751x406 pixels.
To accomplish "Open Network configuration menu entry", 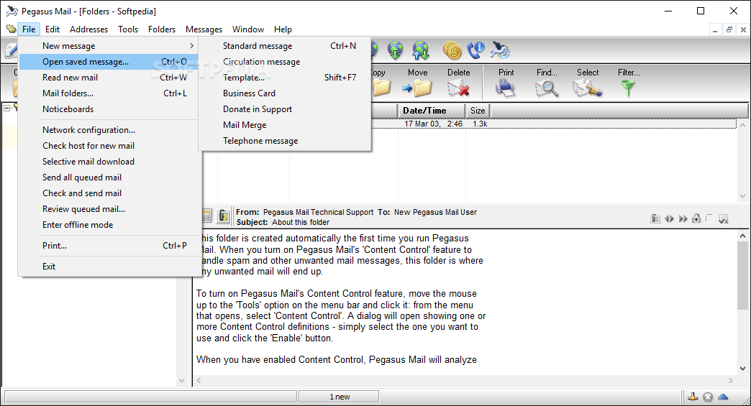I will [x=109, y=130].
